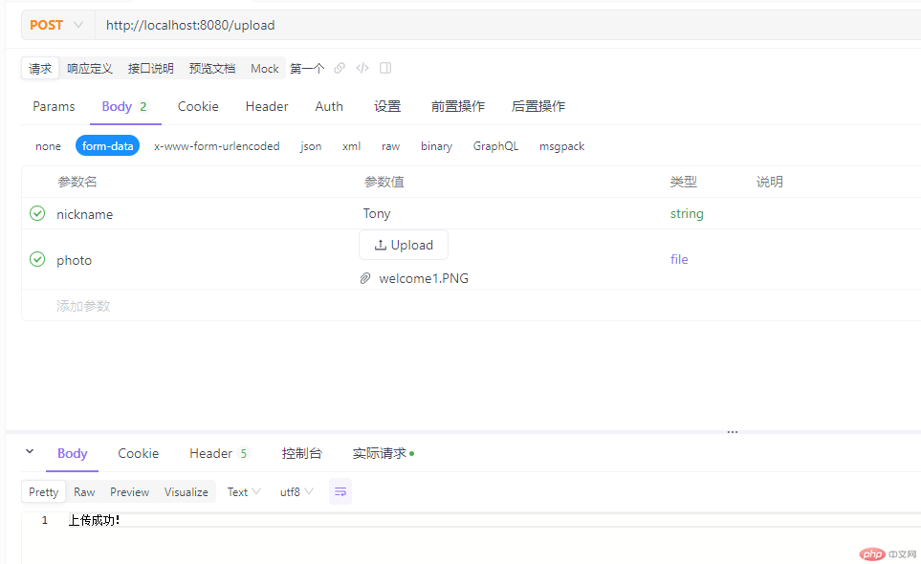
Task: Click the 类型 column header
Action: 684,182
